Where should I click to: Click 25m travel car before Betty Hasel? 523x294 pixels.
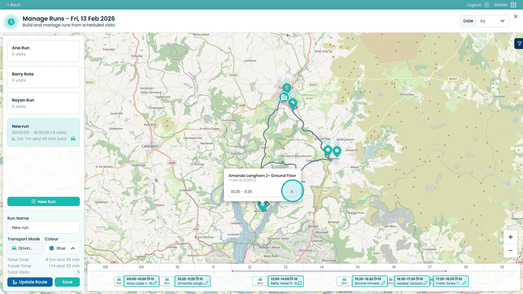pos(260,281)
